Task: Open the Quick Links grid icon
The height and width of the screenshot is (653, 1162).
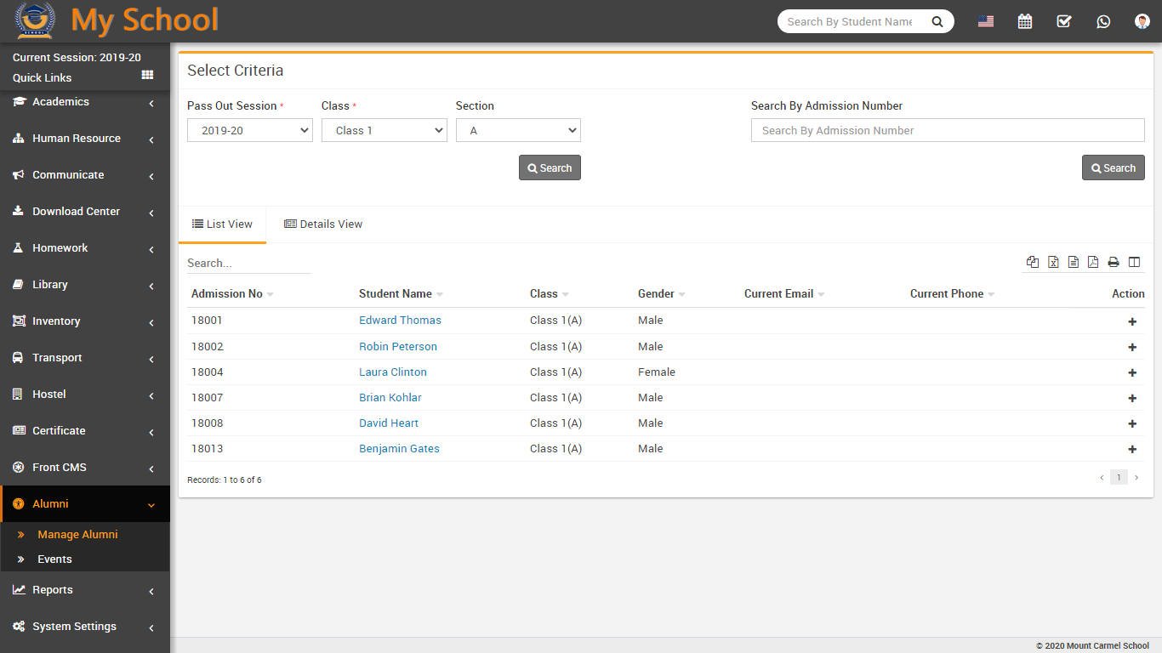Action: [x=147, y=76]
